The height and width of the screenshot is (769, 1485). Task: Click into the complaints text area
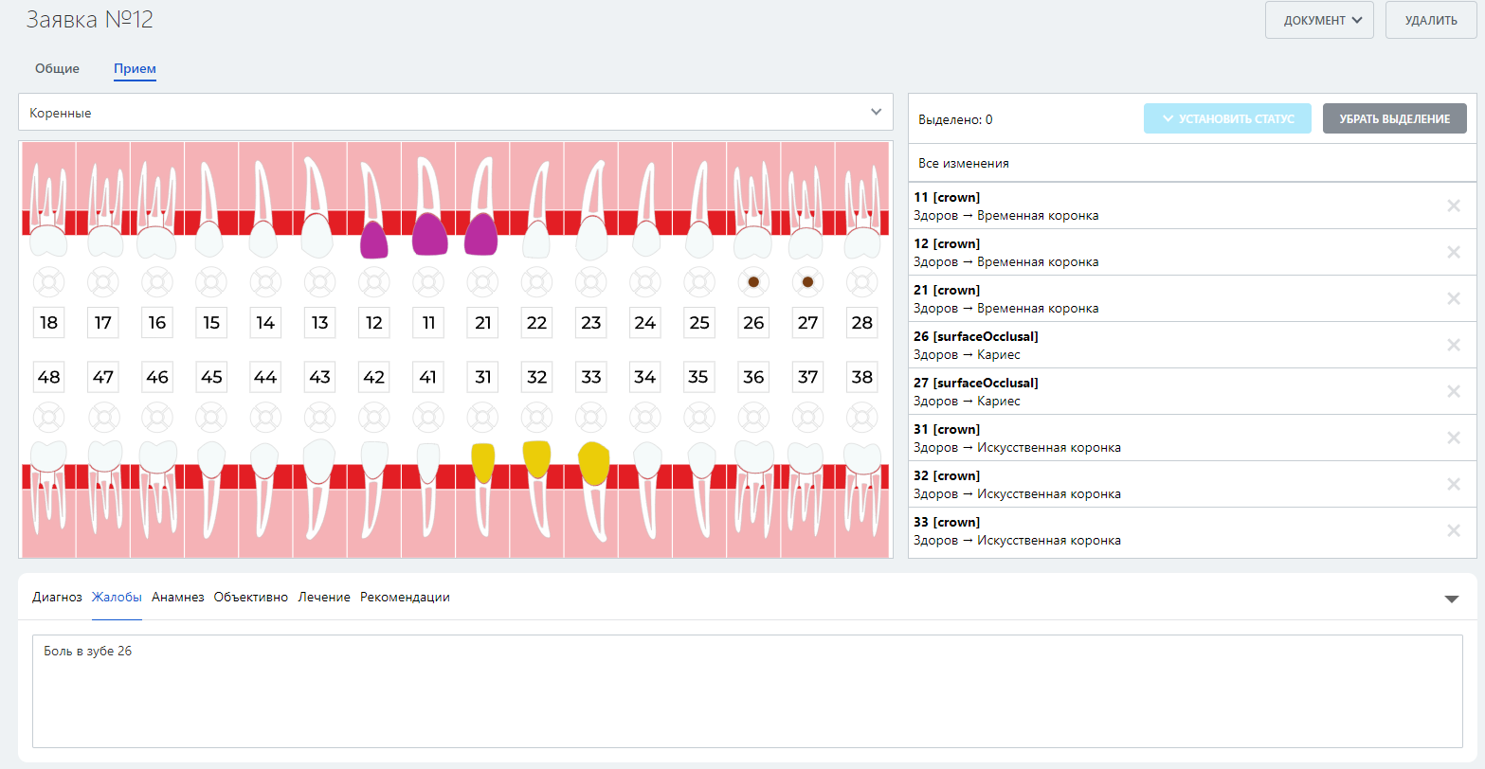click(x=747, y=691)
